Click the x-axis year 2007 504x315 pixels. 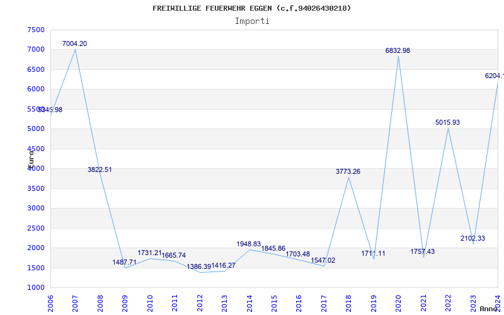(75, 304)
